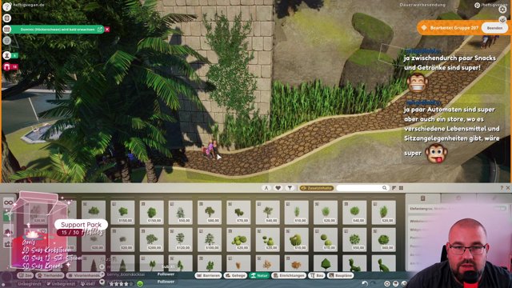
Task: Select the €120,00 tree thumbnail
Action: (x=180, y=240)
